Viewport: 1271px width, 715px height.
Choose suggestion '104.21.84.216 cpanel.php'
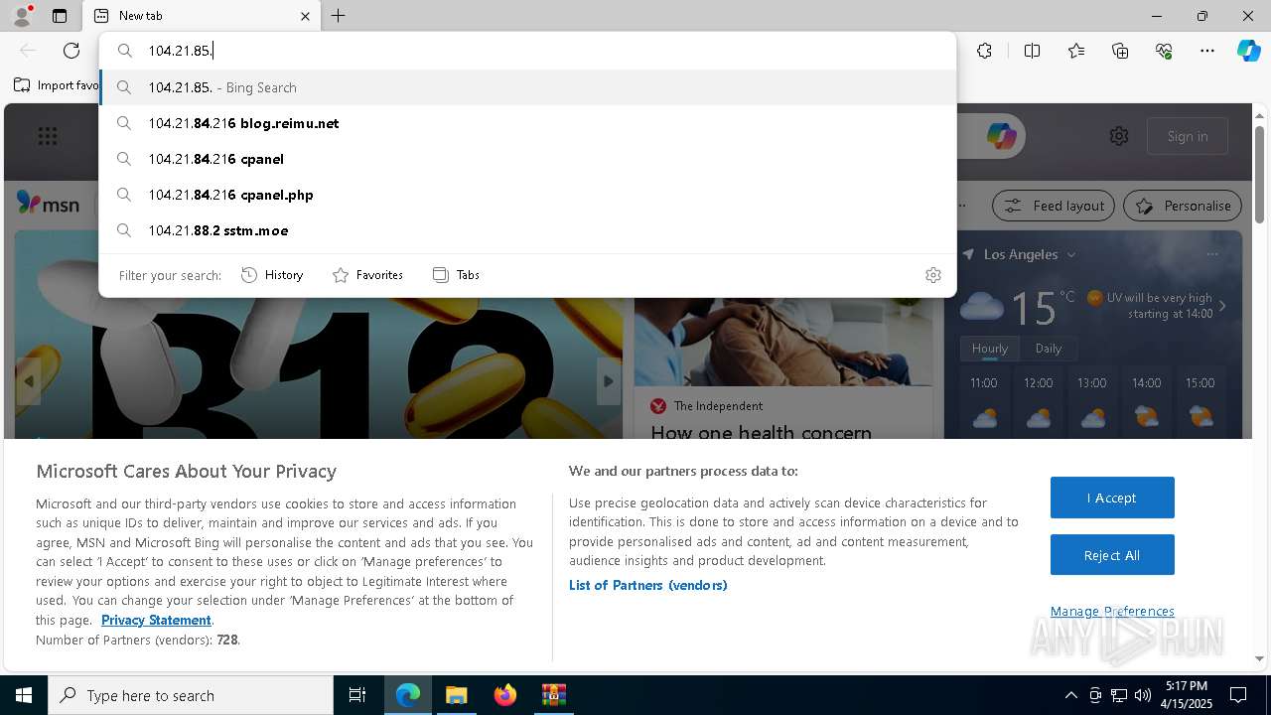tap(527, 195)
